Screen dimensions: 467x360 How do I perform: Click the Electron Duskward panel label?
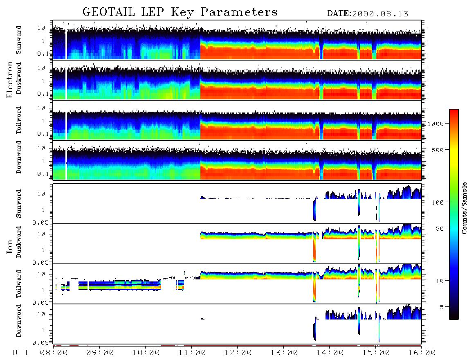[x=19, y=78]
